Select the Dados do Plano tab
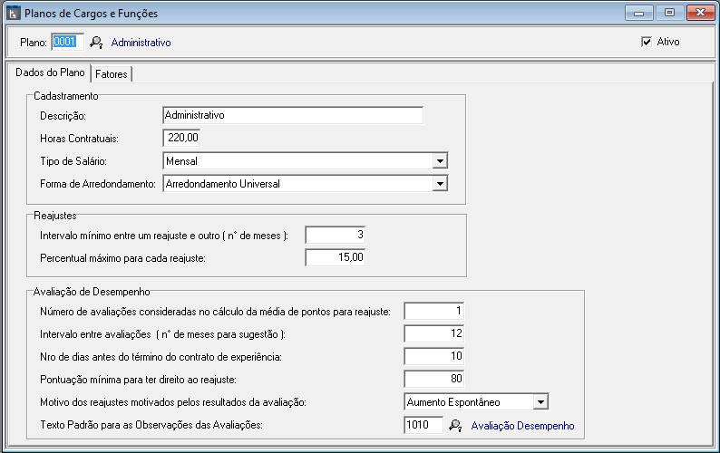The height and width of the screenshot is (453, 720). (50, 72)
